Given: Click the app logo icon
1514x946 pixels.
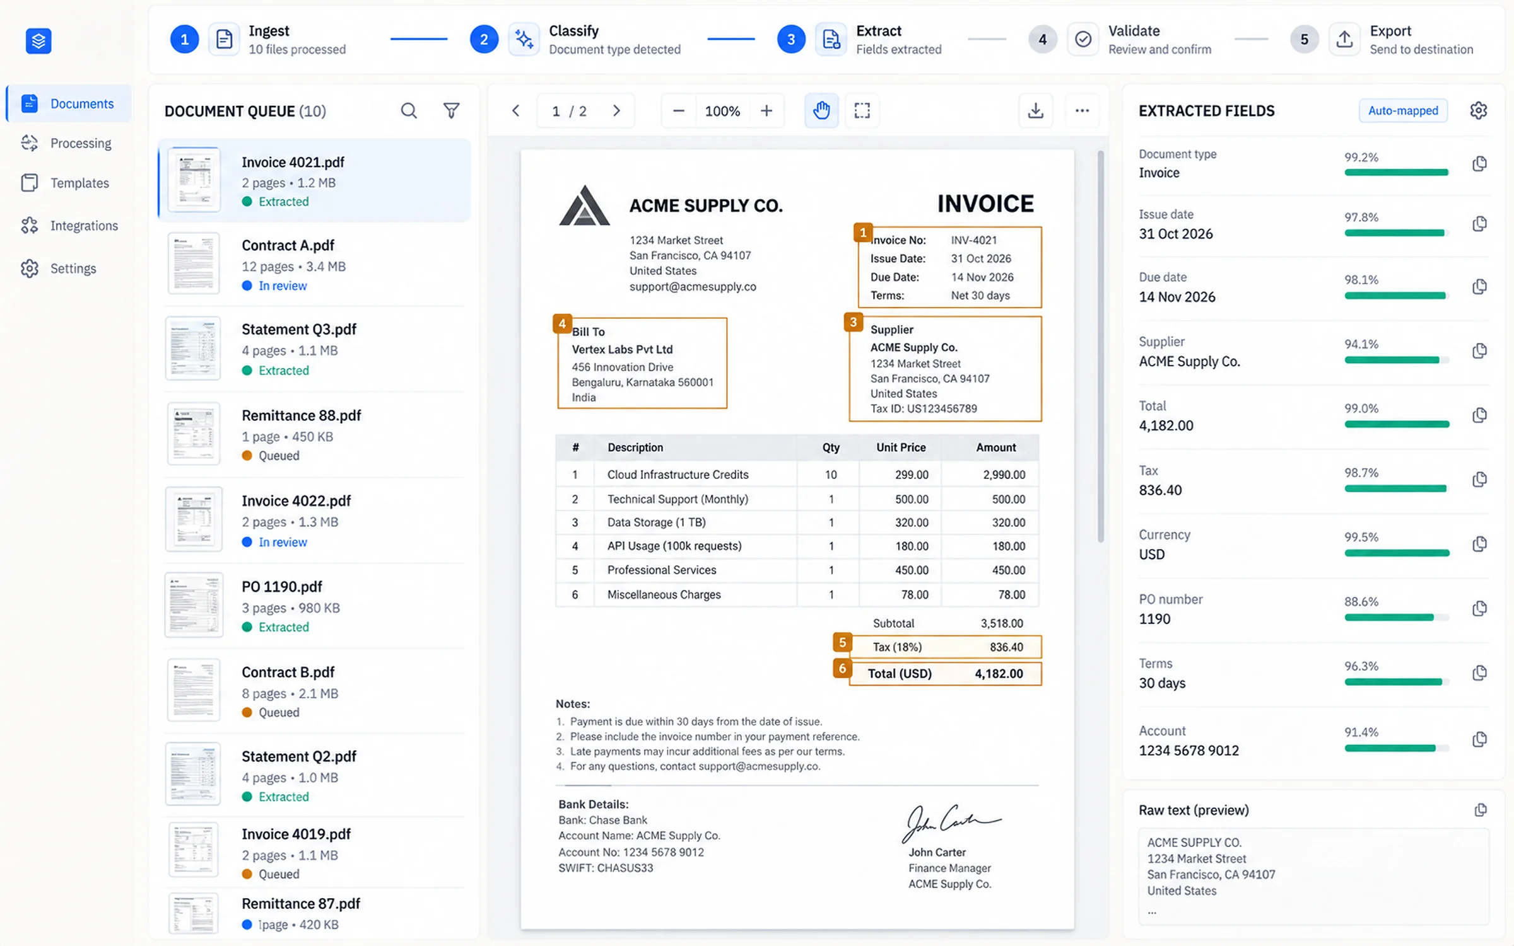Looking at the screenshot, I should click(38, 41).
